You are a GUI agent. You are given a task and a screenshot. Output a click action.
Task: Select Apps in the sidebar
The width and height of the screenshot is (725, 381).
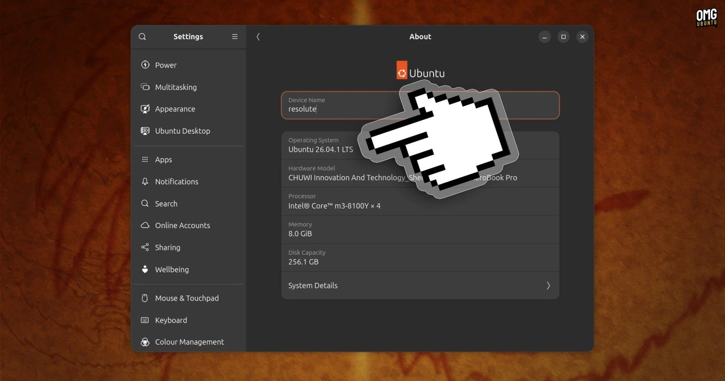pyautogui.click(x=188, y=160)
